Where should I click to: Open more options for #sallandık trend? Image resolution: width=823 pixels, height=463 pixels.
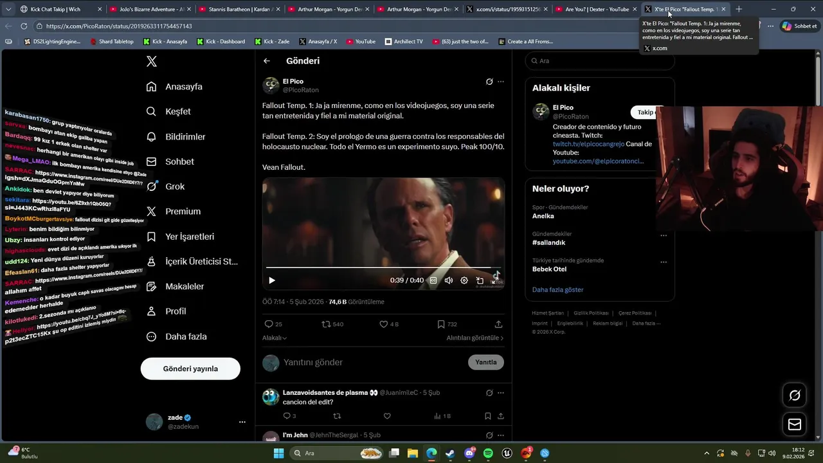point(664,235)
